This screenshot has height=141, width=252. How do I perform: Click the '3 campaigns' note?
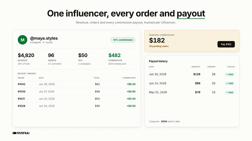[84, 64]
